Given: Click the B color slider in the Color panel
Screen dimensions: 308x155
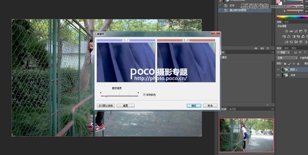Looking at the screenshot, I should tap(295, 10).
